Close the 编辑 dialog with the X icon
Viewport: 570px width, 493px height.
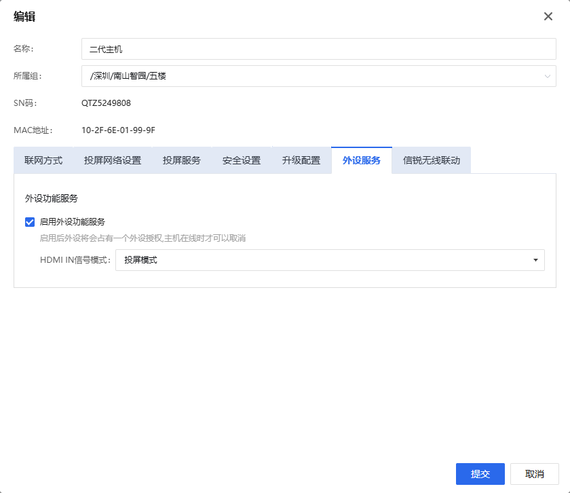pyautogui.click(x=548, y=16)
